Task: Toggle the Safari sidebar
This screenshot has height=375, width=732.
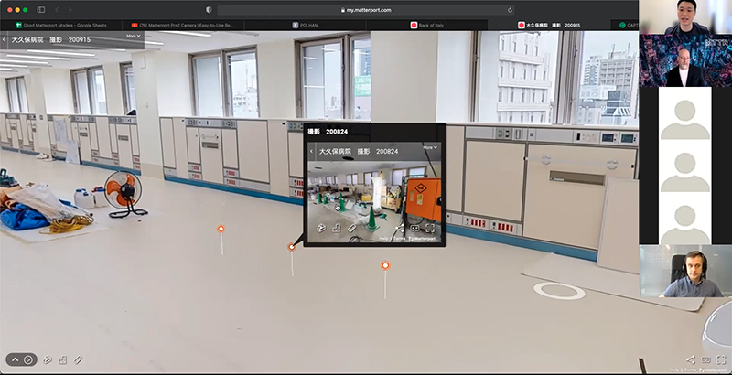Action: (x=41, y=10)
